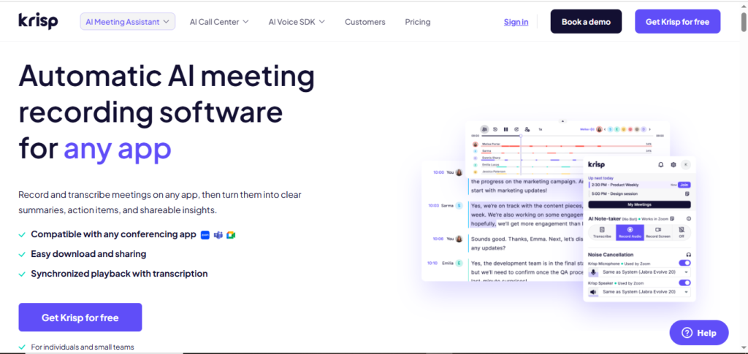
Task: Open the Customers page
Action: click(365, 22)
